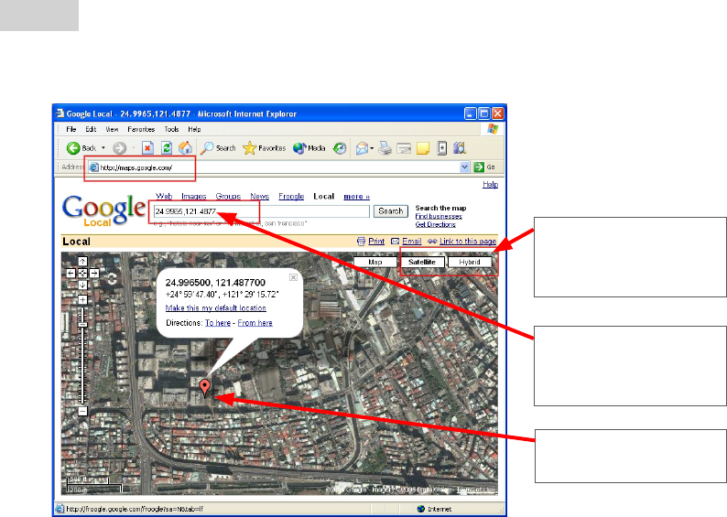Screen dimensions: 727x517
Task: Click the map zoom slider handle
Action: click(82, 325)
